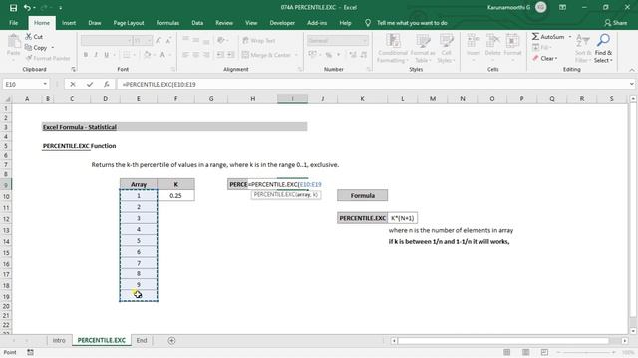Click the Select All corner triangle
The height and width of the screenshot is (358, 638).
tap(7, 99)
